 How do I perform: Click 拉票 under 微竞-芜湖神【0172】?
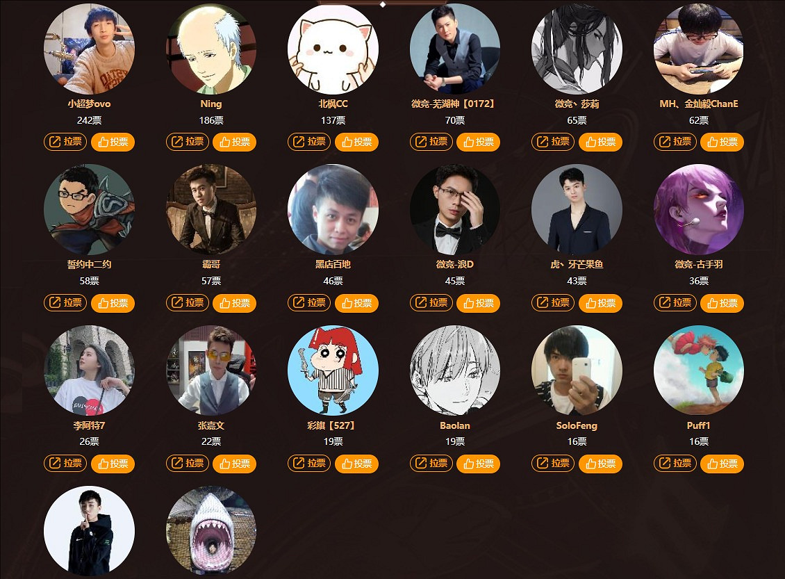tap(431, 142)
